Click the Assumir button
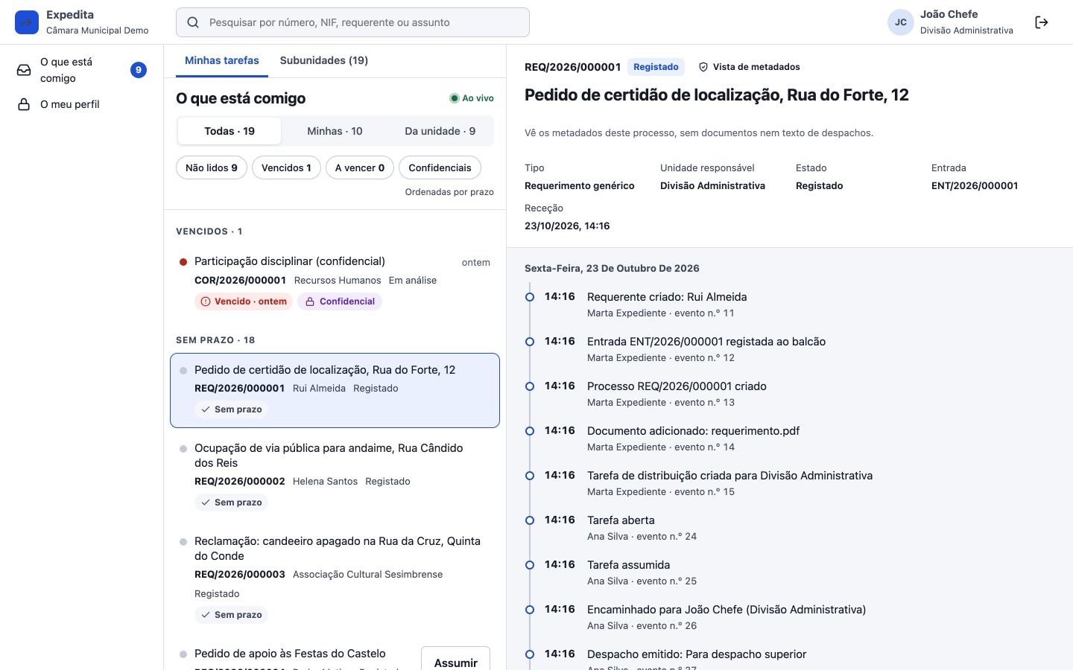 tap(455, 662)
